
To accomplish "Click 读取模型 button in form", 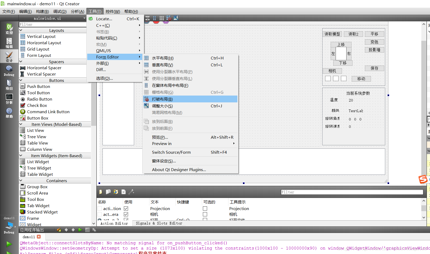I will click(x=332, y=34).
